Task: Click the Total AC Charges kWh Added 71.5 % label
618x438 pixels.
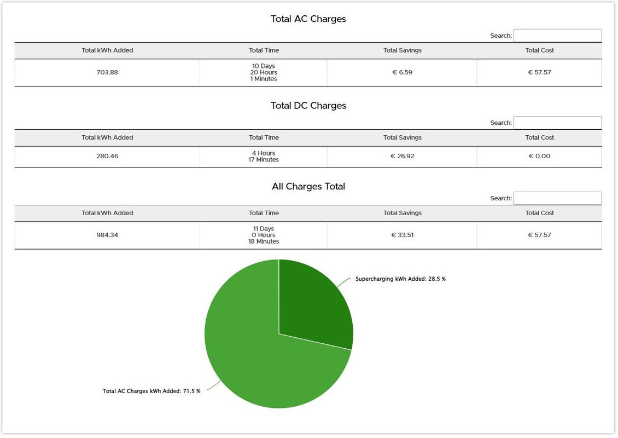Action: (151, 391)
